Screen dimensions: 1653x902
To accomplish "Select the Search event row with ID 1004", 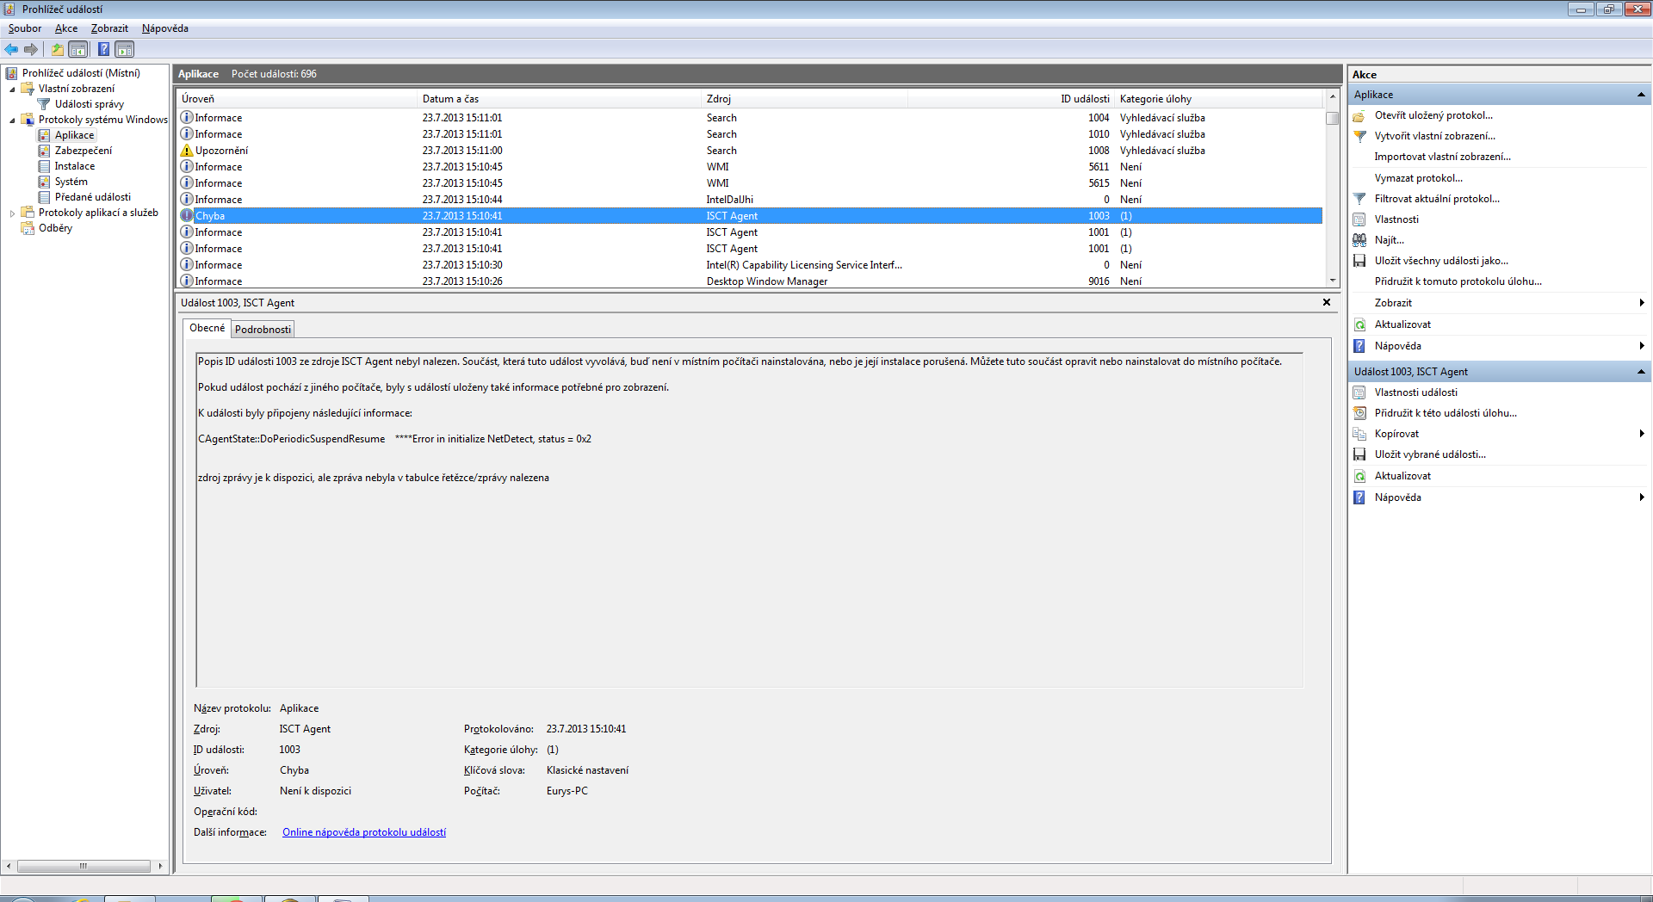I will [x=750, y=118].
